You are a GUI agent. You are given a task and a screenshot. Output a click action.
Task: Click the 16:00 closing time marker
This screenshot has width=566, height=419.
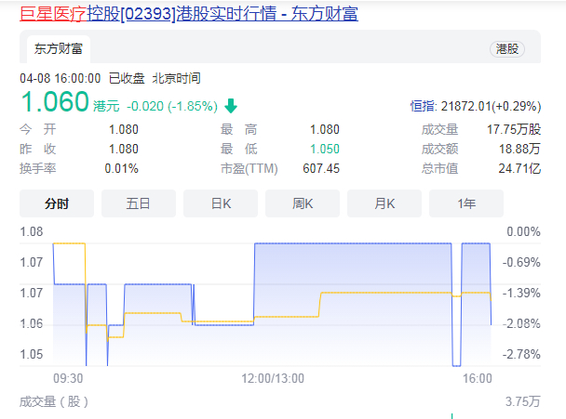coord(478,378)
